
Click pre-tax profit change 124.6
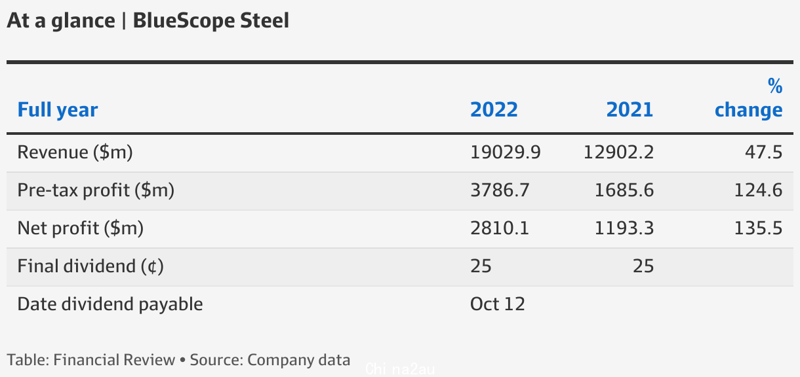click(758, 190)
